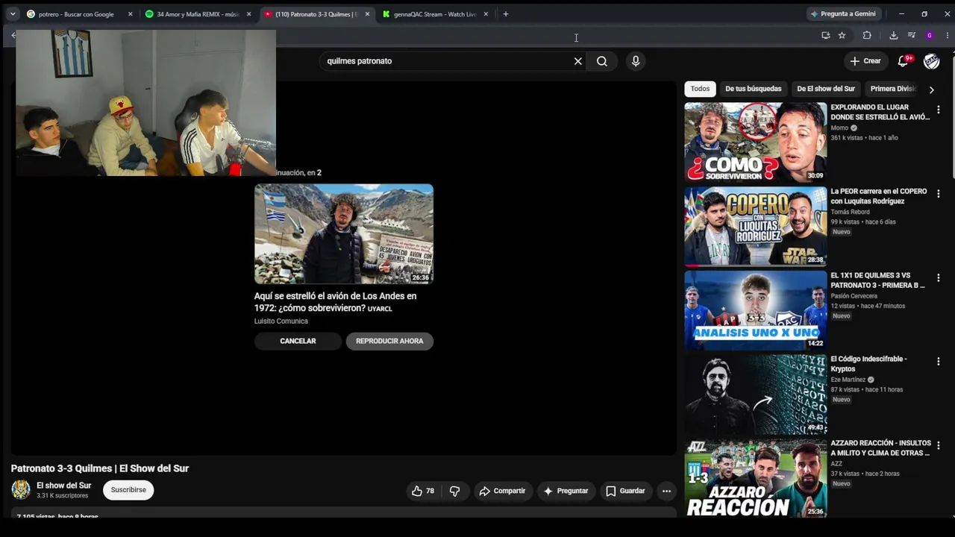
Task: Click the Eze Martínez channel name
Action: (x=848, y=380)
